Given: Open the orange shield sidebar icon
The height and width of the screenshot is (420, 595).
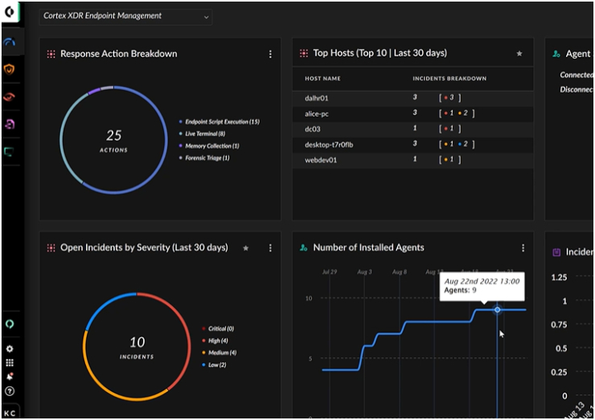Looking at the screenshot, I should 10,69.
